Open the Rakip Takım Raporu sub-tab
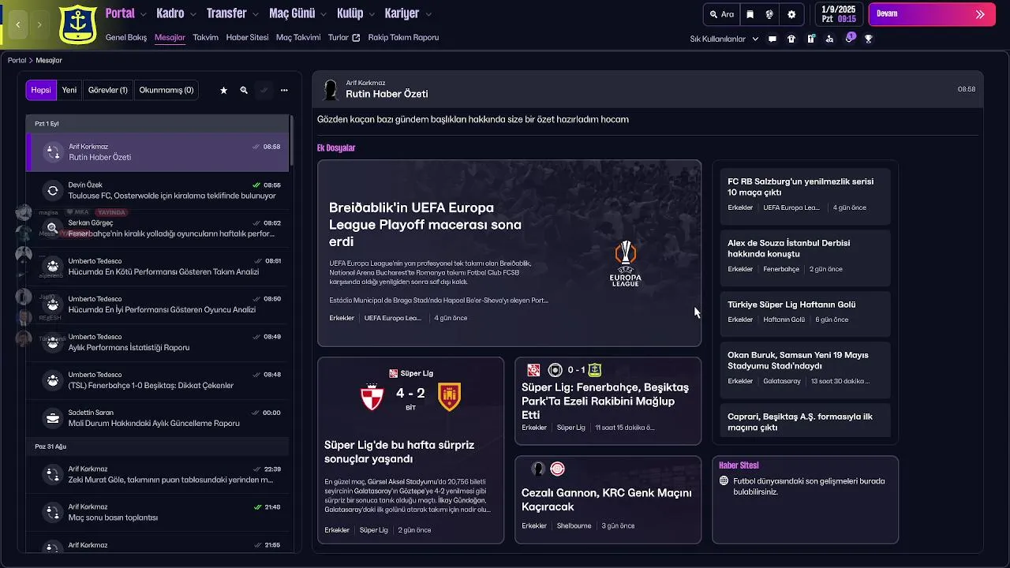Image resolution: width=1010 pixels, height=568 pixels. point(403,37)
